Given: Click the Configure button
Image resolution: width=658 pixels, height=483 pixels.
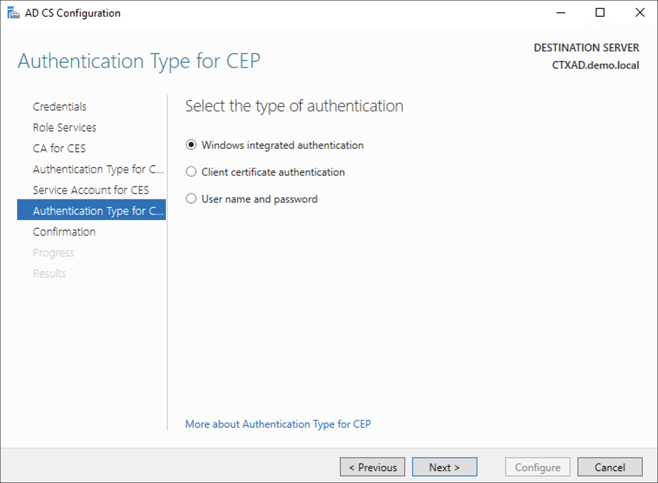Looking at the screenshot, I should 537,467.
